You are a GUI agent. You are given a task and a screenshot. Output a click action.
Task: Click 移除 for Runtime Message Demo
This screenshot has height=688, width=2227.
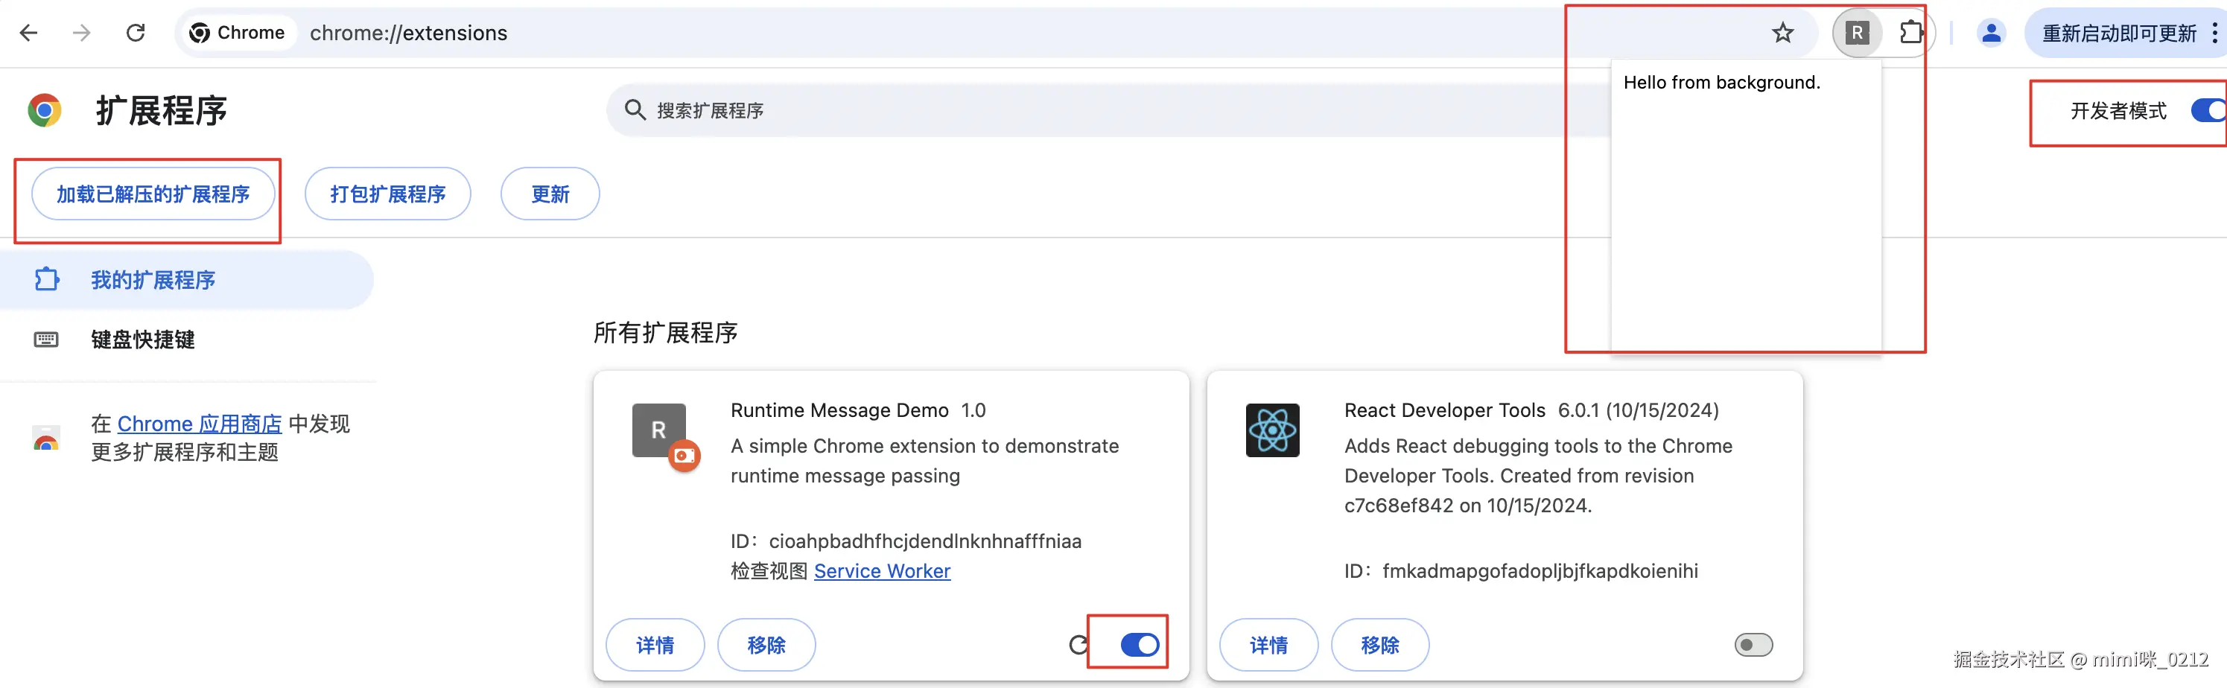pyautogui.click(x=767, y=645)
